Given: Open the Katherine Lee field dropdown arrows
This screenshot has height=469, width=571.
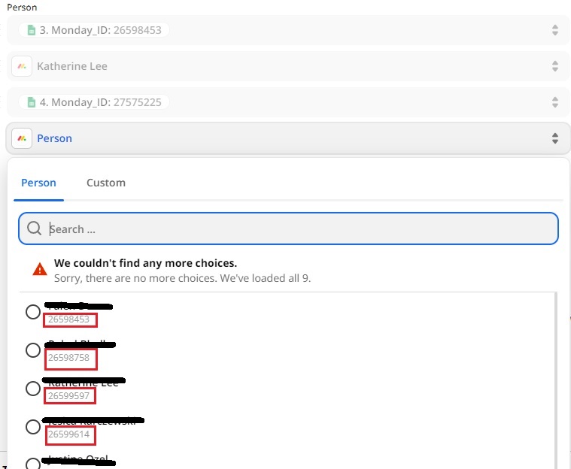Looking at the screenshot, I should (555, 66).
